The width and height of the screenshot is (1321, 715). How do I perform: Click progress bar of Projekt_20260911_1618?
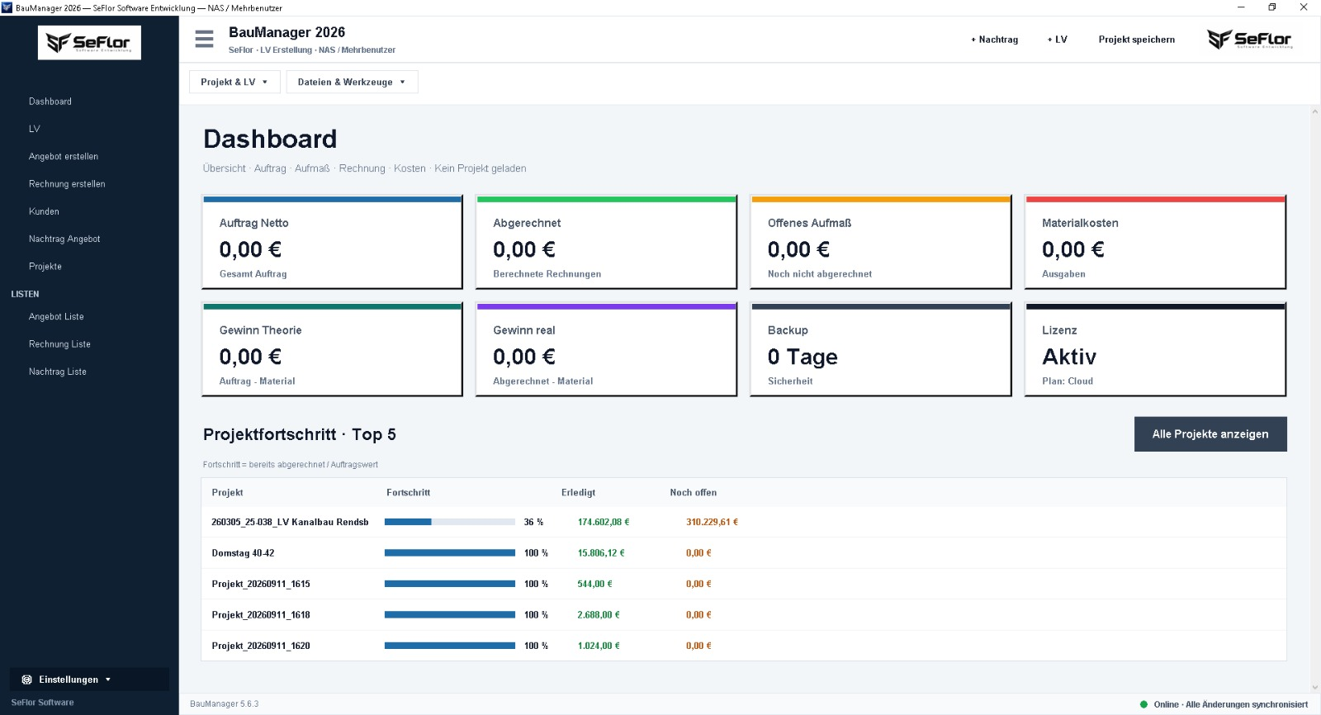[450, 615]
